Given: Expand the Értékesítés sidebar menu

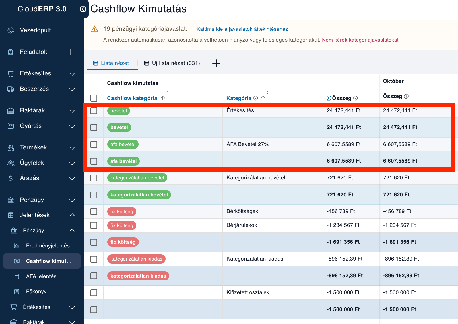Looking at the screenshot, I should [x=72, y=74].
